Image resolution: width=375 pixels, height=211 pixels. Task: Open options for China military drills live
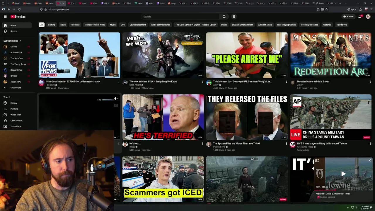(370, 144)
